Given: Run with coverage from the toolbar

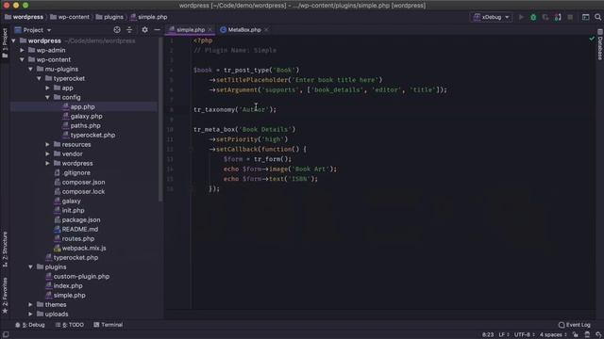Looking at the screenshot, I should (545, 17).
